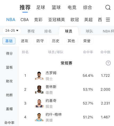Screen dimensions: 114x126
Task: Switch to the 篮球 top tab
Action: point(56,7)
